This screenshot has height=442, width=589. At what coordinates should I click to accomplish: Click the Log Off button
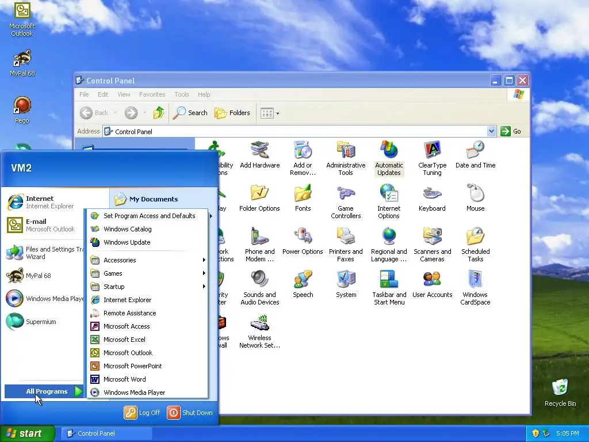[143, 413]
